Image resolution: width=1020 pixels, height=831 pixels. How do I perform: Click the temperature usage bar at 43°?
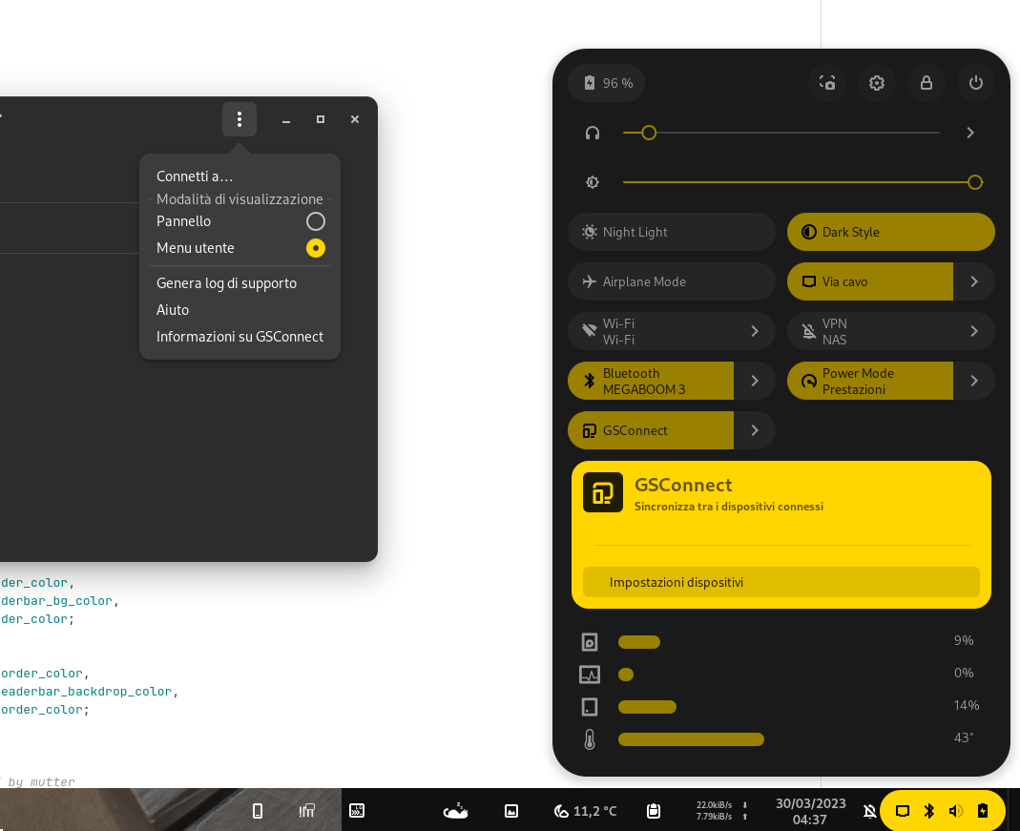pos(691,739)
